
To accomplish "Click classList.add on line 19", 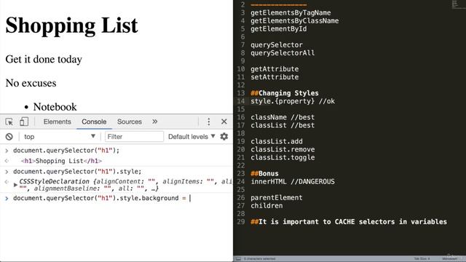I will pos(277,141).
